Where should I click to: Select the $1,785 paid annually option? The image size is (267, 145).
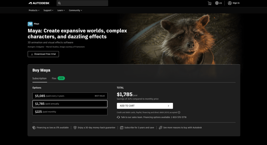pyautogui.click(x=70, y=104)
